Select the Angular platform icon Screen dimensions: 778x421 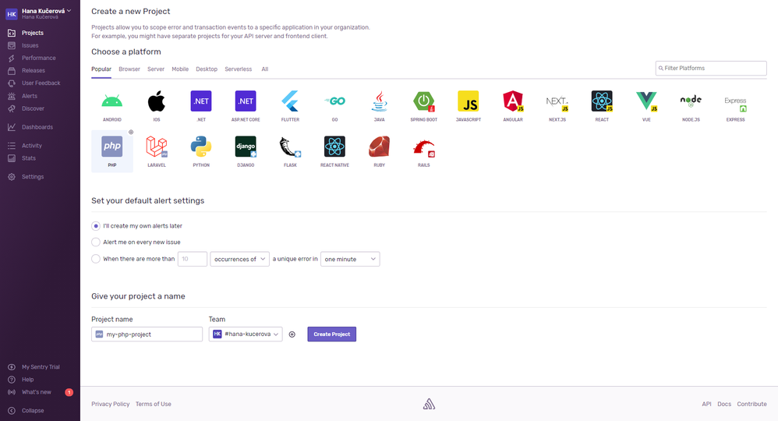coord(513,101)
